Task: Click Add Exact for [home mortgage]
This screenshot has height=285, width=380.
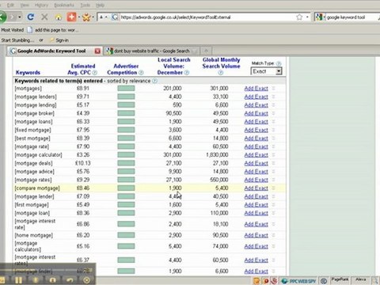Action: point(256,235)
